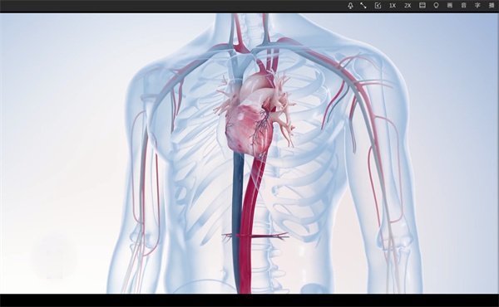
Task: Click the renal artery branches crossing the aorta
Action: click(x=255, y=236)
